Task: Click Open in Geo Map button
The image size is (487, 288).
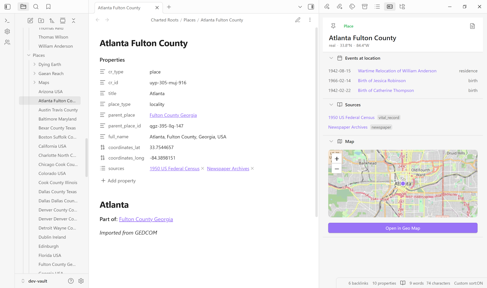Action: pyautogui.click(x=403, y=228)
